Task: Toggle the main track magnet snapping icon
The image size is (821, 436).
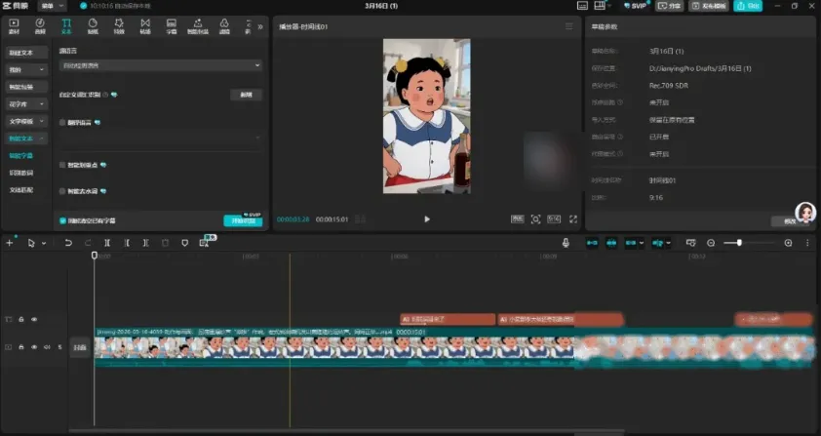Action: [x=592, y=243]
